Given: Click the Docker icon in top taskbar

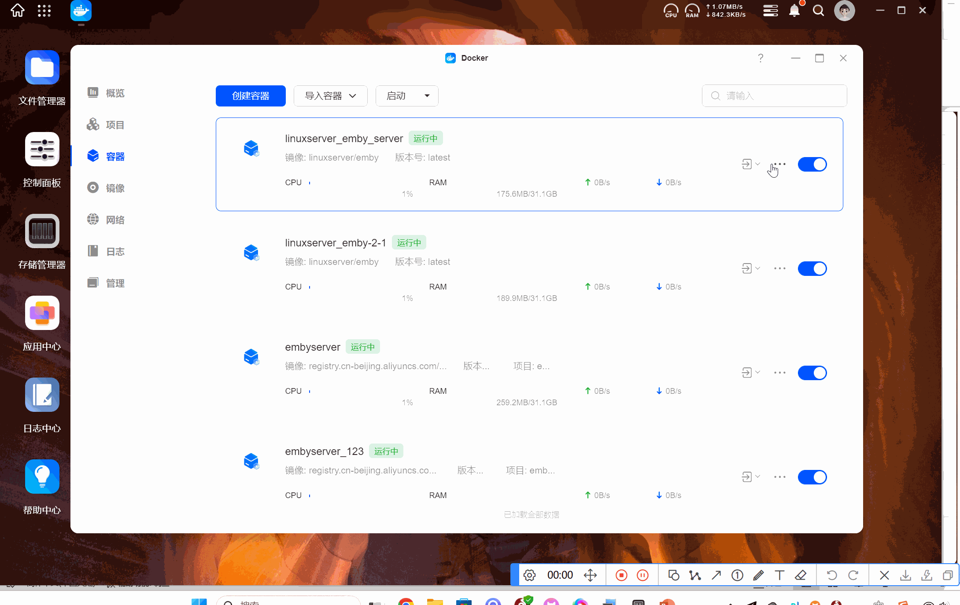Looking at the screenshot, I should pyautogui.click(x=81, y=11).
